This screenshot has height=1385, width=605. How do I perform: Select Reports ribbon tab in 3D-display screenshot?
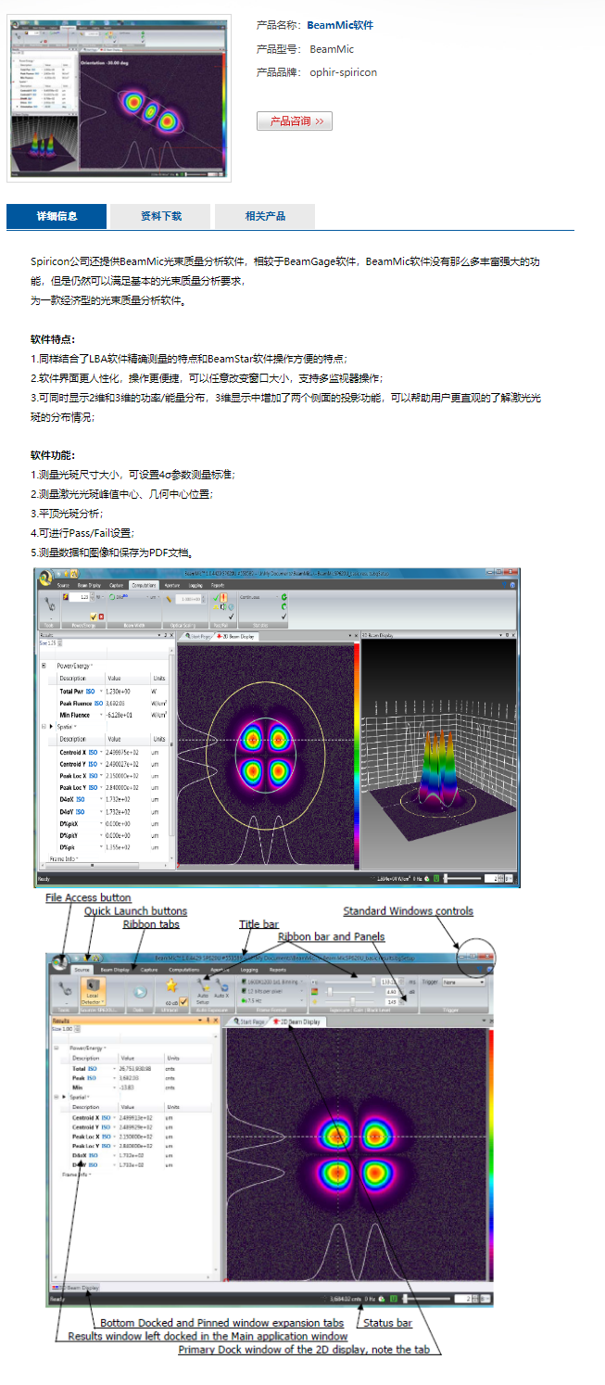[218, 585]
